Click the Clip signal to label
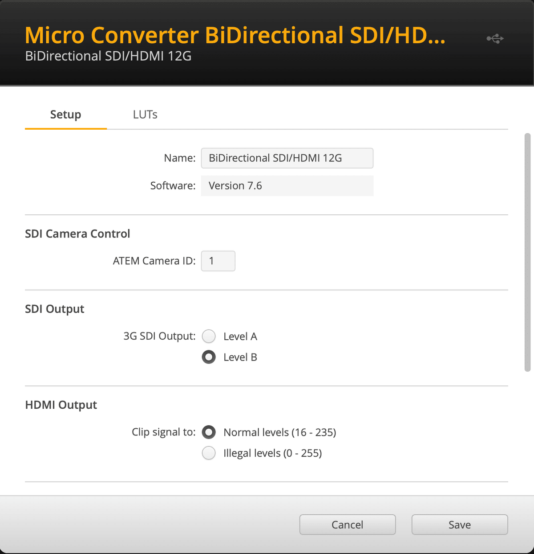The image size is (534, 554). click(x=163, y=432)
